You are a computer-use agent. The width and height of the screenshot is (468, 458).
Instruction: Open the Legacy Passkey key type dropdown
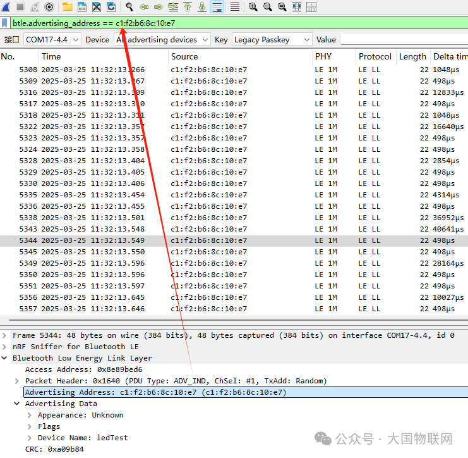point(272,39)
